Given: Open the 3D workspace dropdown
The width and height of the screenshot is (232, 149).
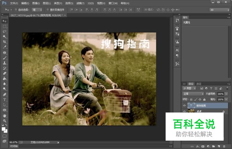Looking at the screenshot, I should tap(219, 10).
